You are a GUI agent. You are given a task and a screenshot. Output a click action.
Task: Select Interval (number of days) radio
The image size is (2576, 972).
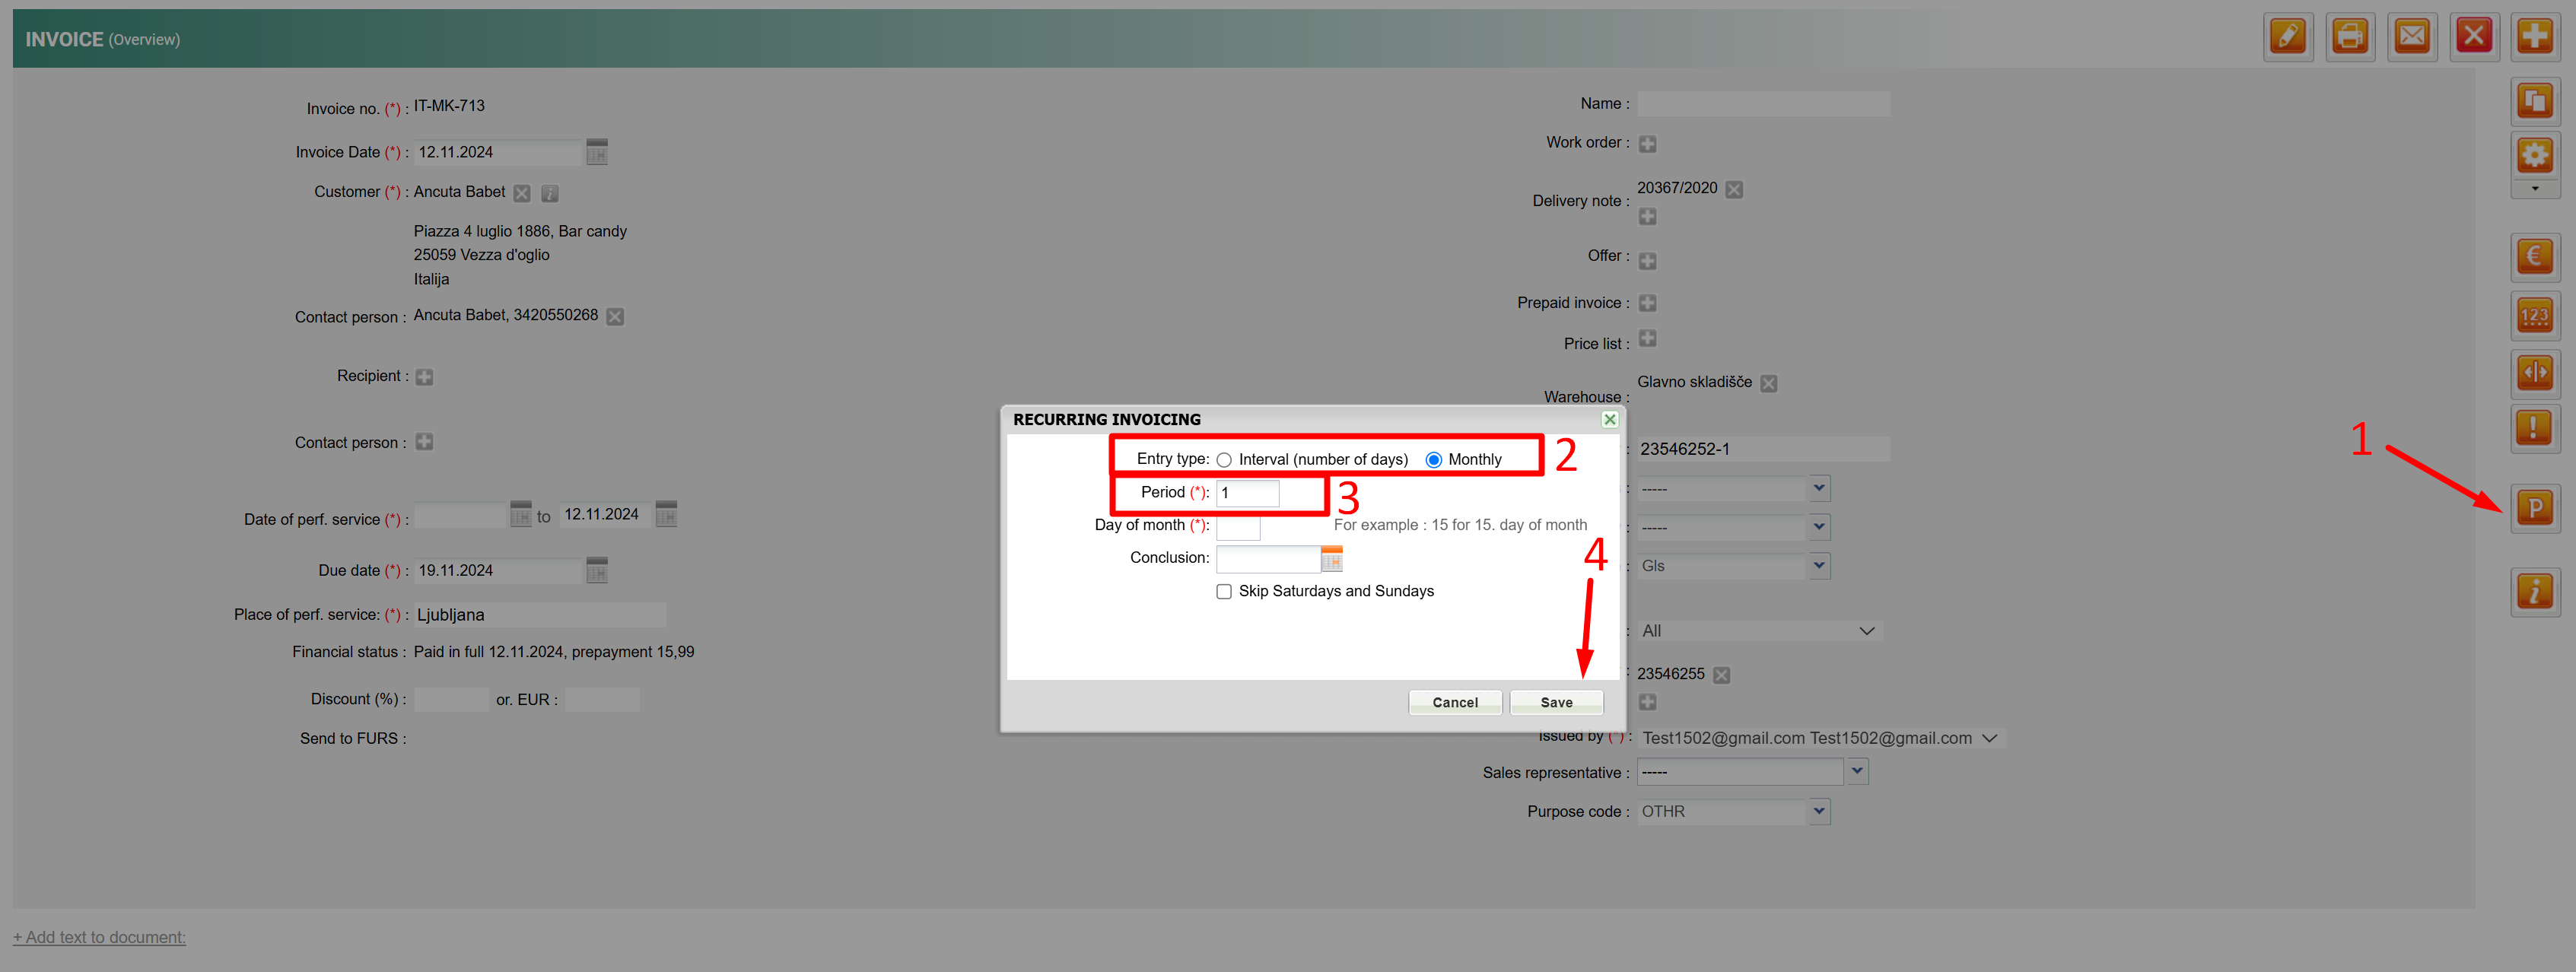1224,460
